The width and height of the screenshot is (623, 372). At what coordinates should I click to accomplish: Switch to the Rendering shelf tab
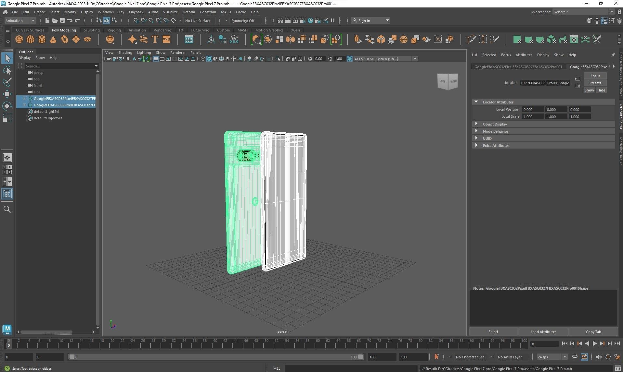[x=162, y=30]
